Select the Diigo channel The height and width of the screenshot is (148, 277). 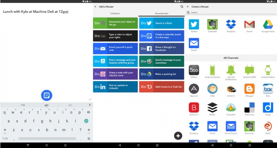click(x=268, y=107)
